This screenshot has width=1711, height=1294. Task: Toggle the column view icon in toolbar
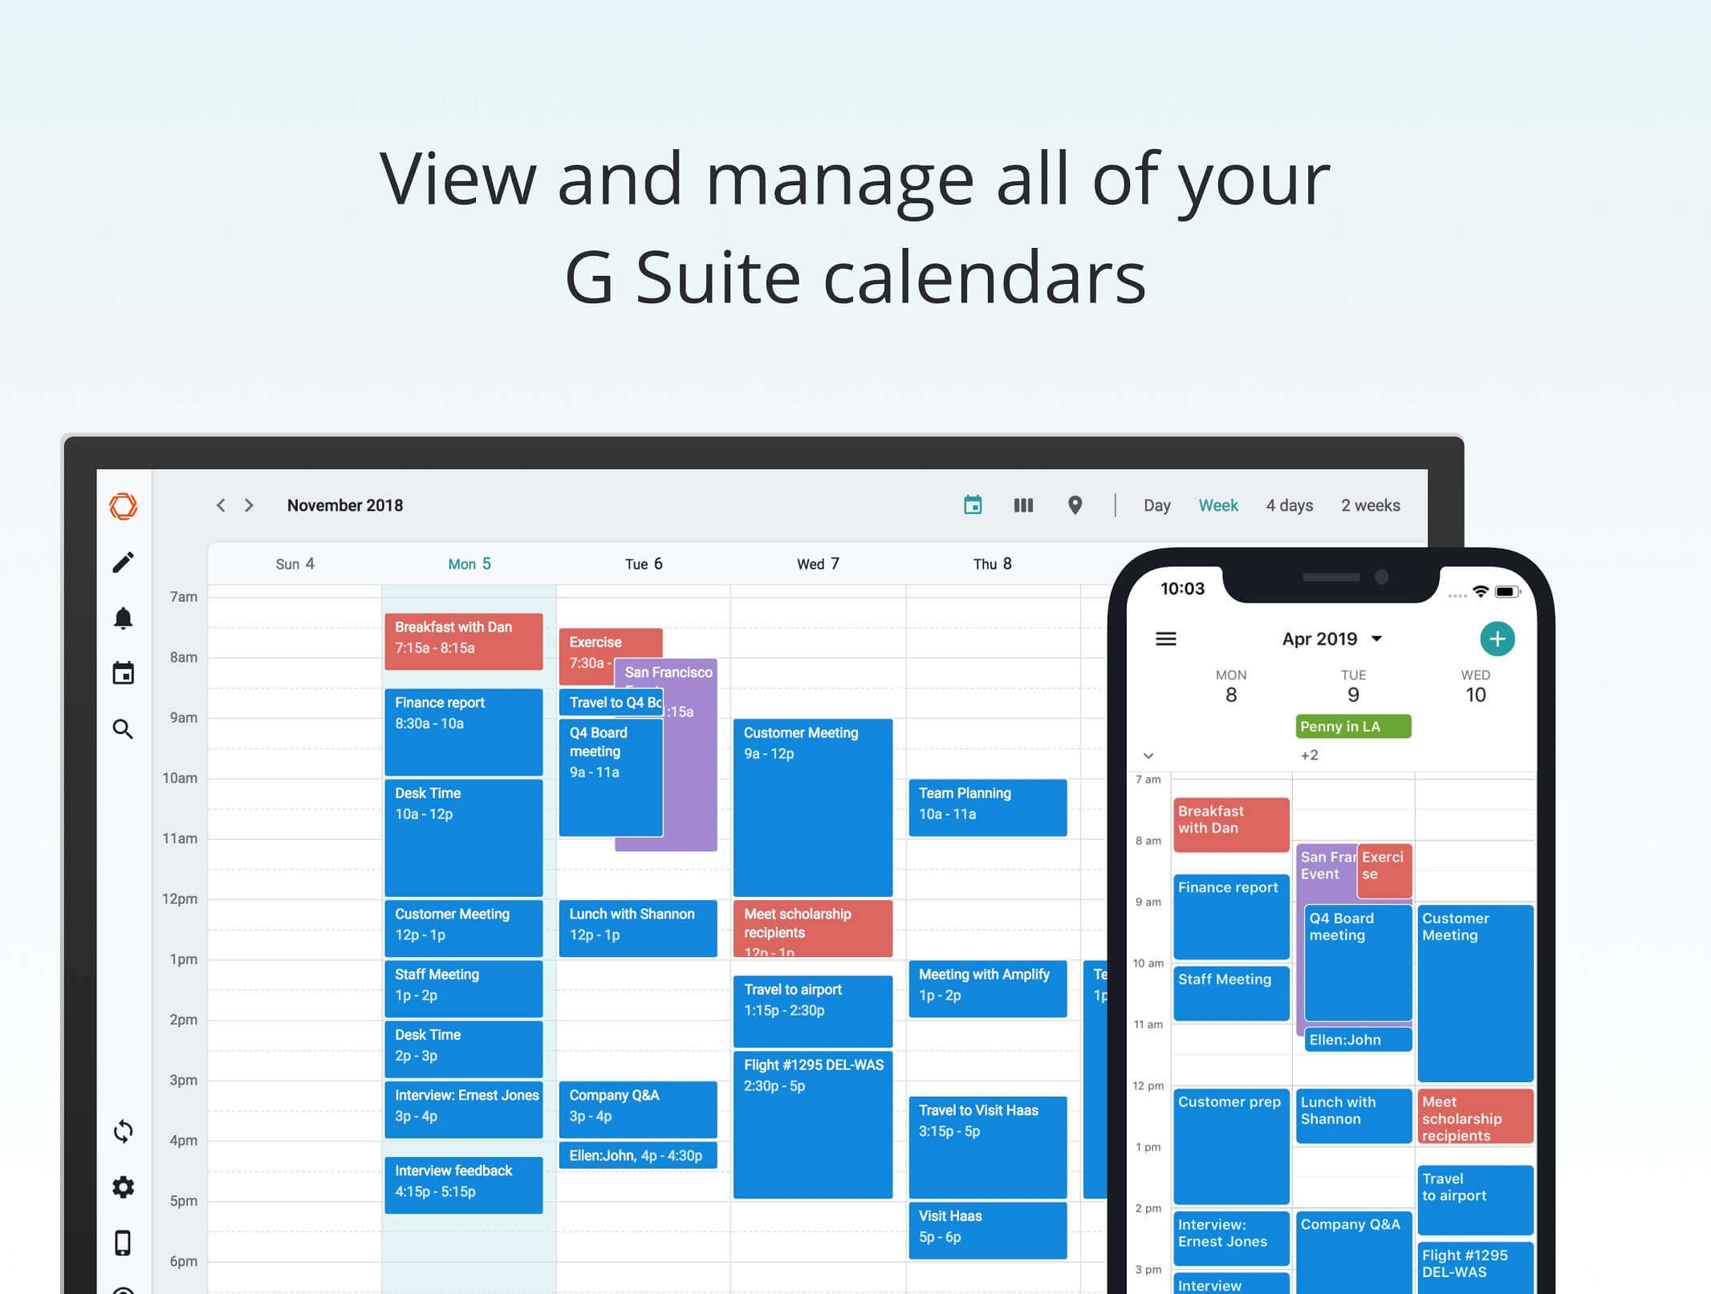1022,505
